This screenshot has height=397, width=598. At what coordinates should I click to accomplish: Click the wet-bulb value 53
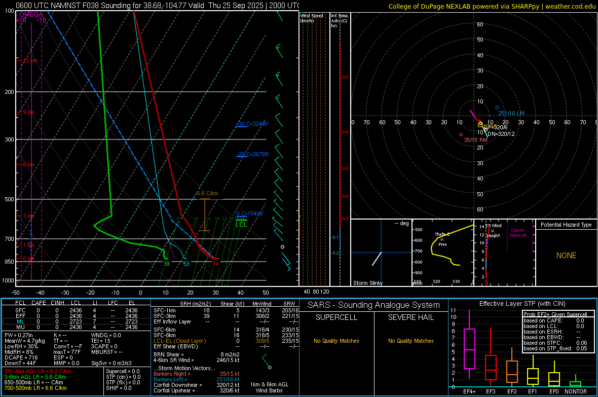coord(186,264)
